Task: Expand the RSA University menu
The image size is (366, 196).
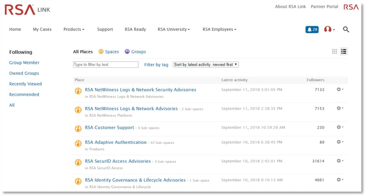Action: (x=173, y=29)
